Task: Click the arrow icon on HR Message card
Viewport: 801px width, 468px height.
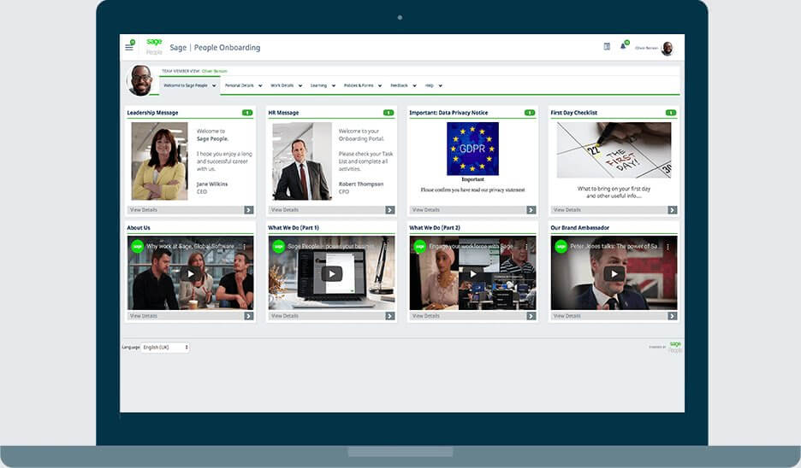Action: 389,210
